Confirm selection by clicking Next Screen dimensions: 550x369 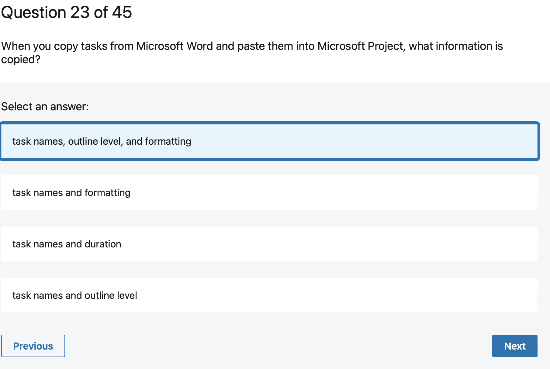click(x=514, y=346)
